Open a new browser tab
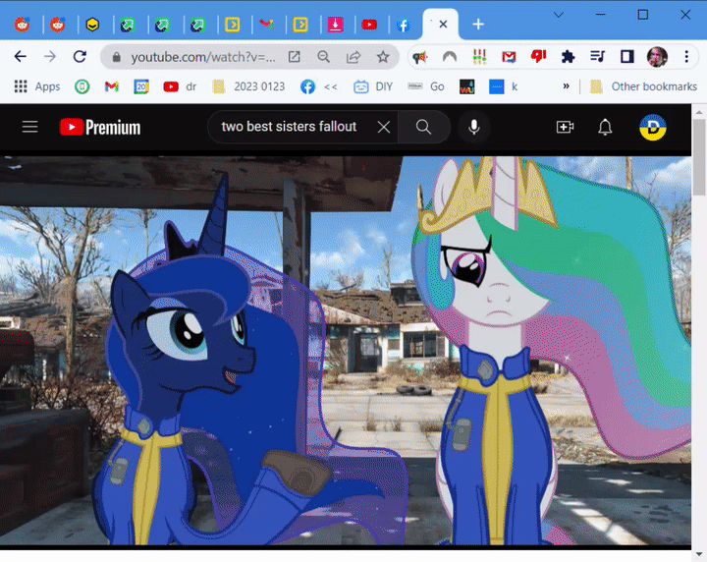 478,25
